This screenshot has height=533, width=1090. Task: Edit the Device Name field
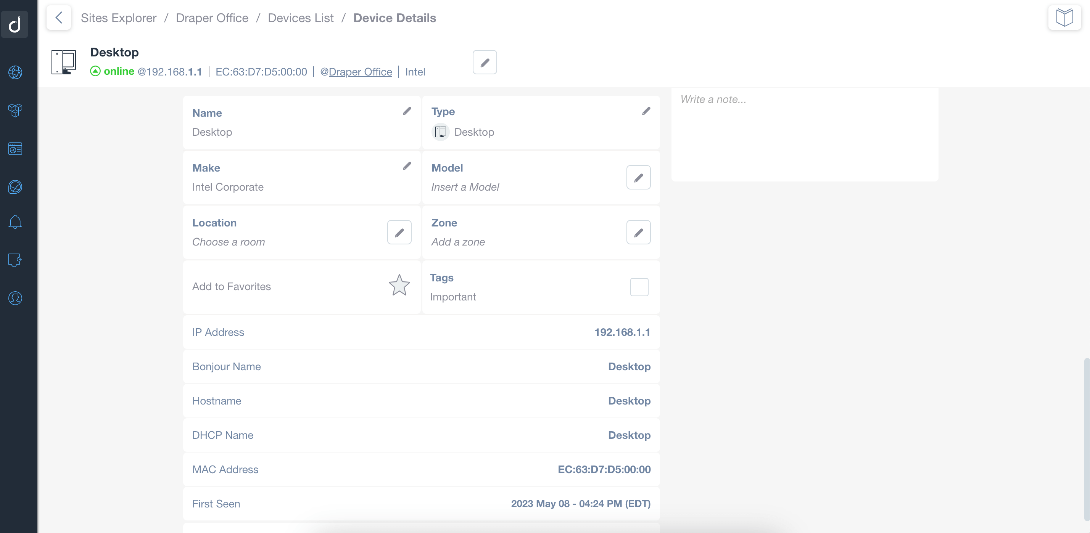(407, 112)
